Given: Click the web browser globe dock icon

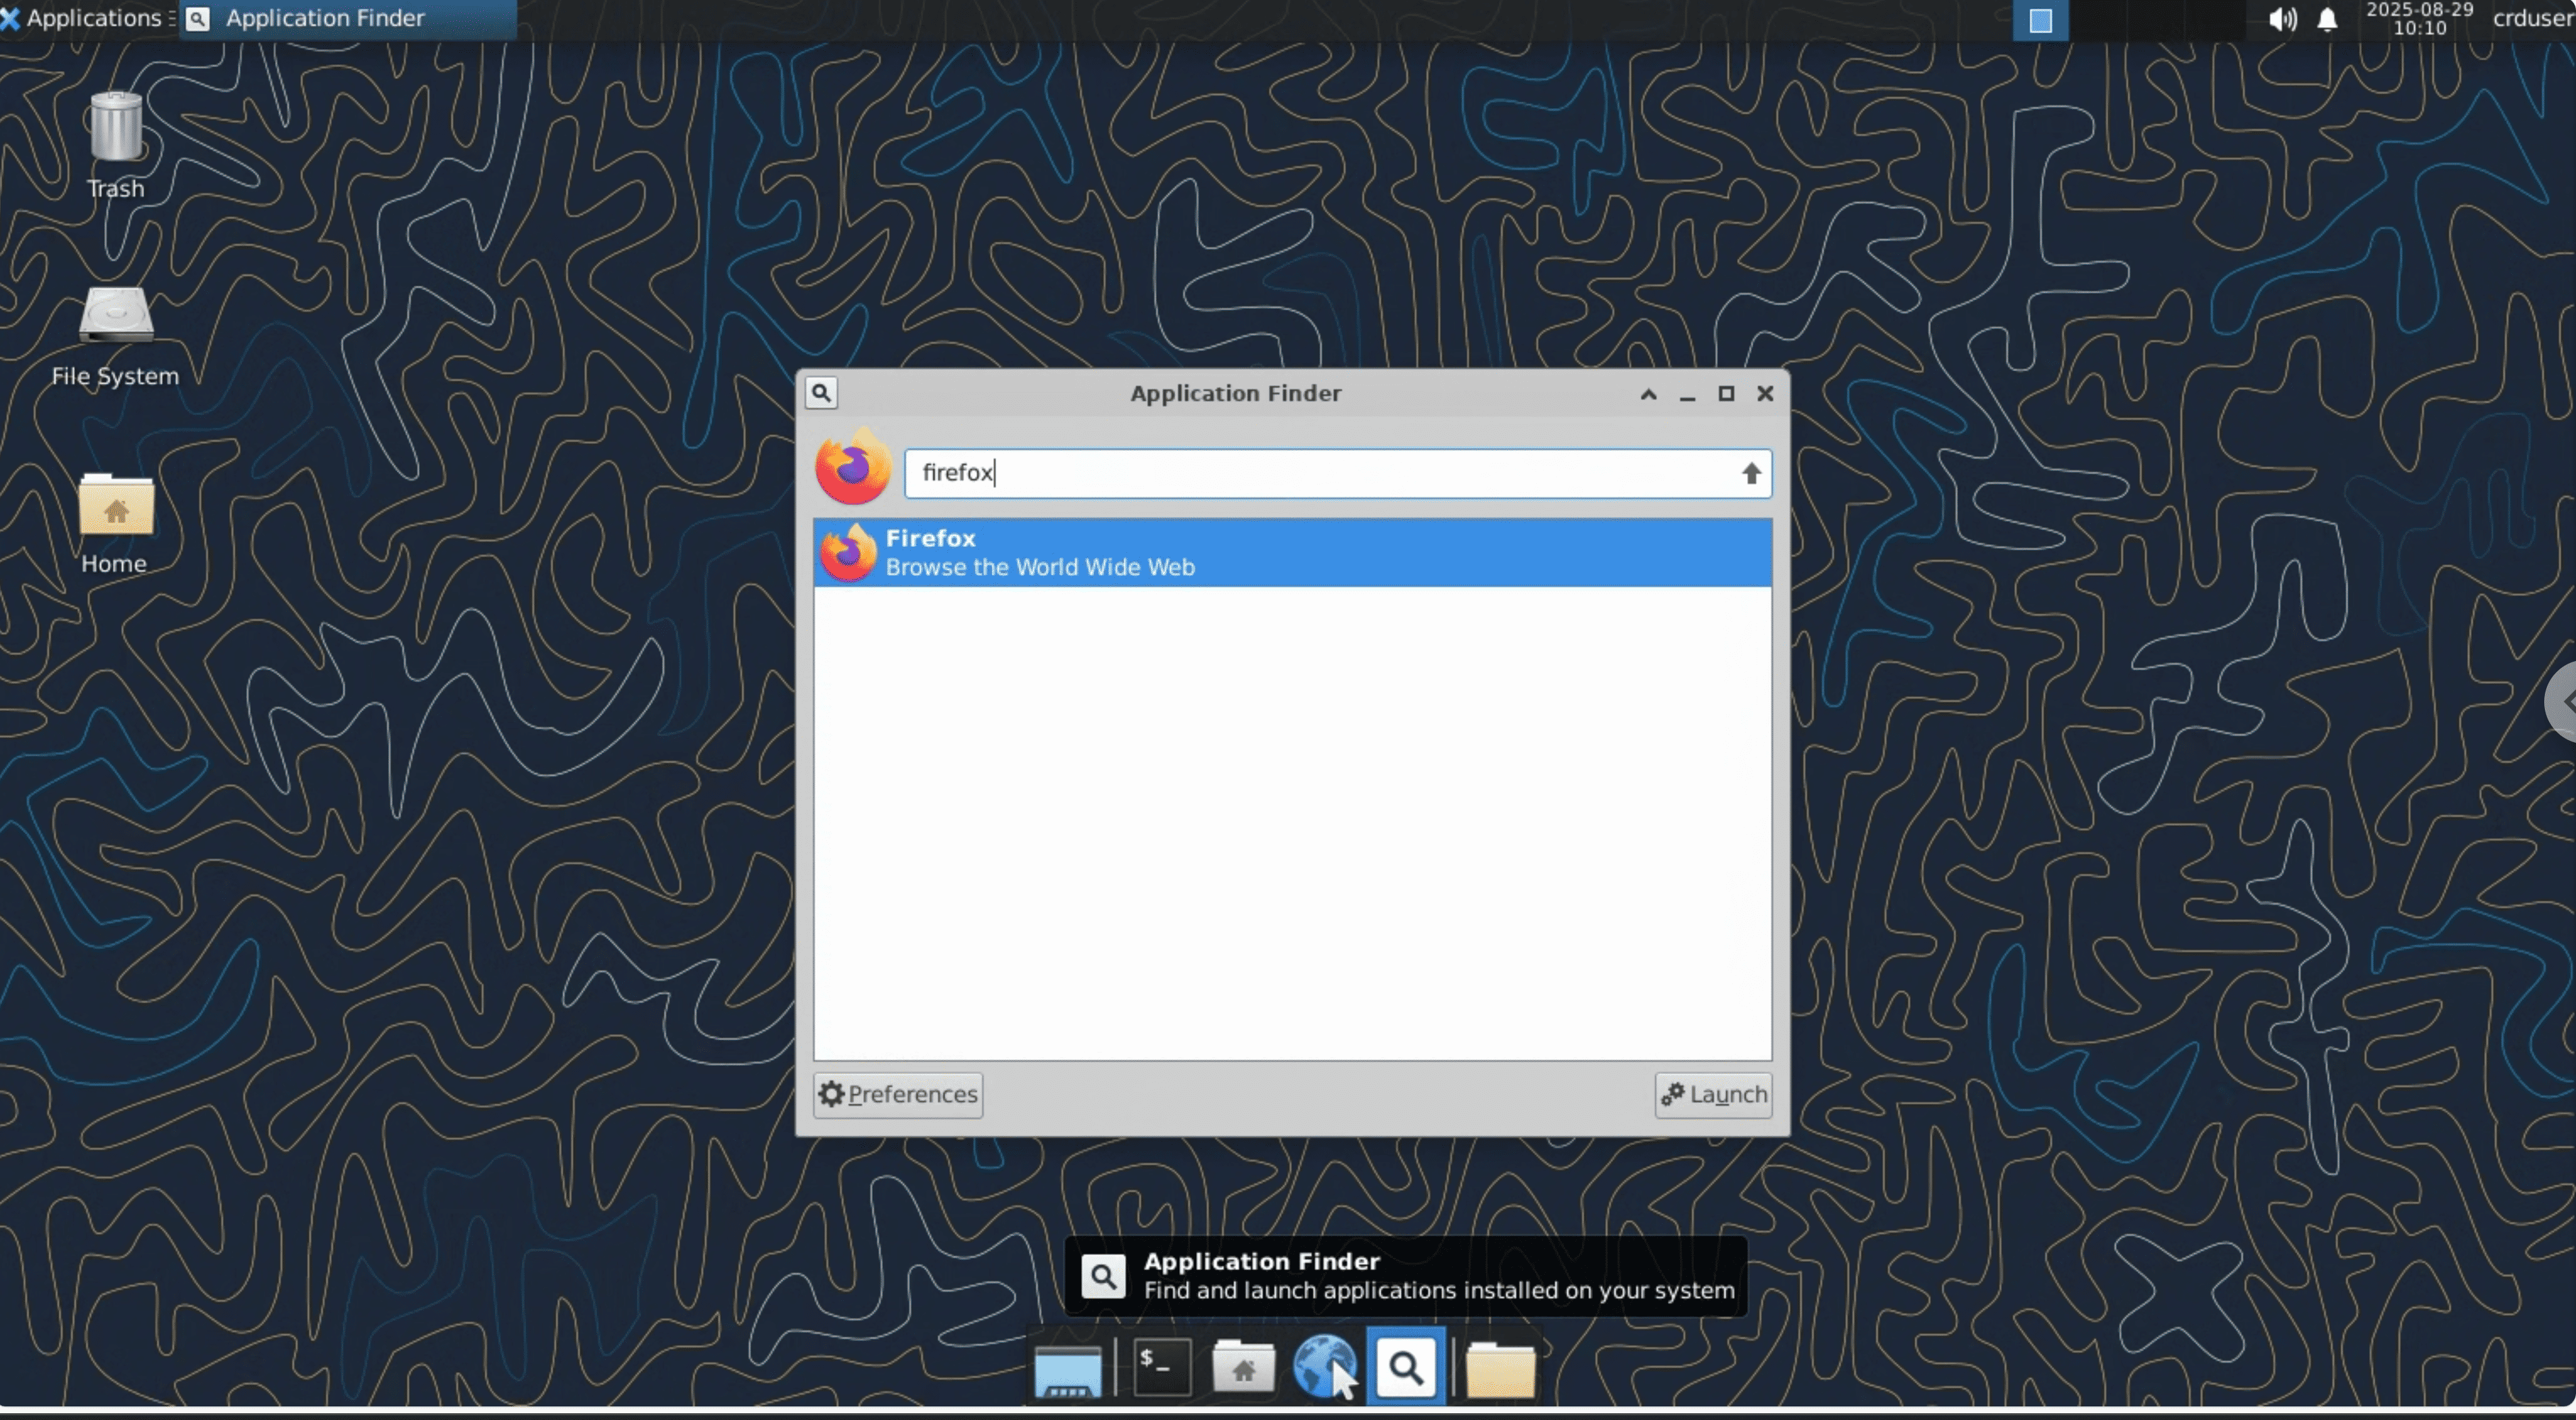Looking at the screenshot, I should click(x=1323, y=1367).
